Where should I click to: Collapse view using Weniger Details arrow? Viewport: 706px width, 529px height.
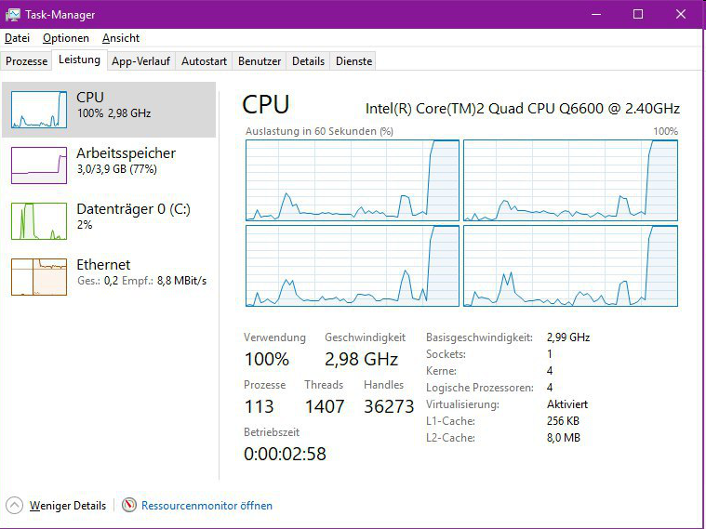(15, 506)
